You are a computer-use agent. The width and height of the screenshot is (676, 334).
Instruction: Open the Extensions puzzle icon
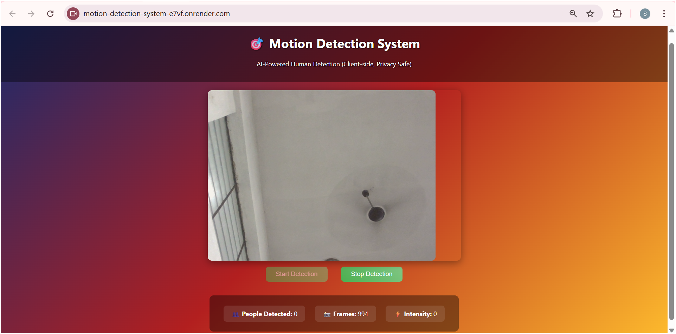[x=617, y=14]
